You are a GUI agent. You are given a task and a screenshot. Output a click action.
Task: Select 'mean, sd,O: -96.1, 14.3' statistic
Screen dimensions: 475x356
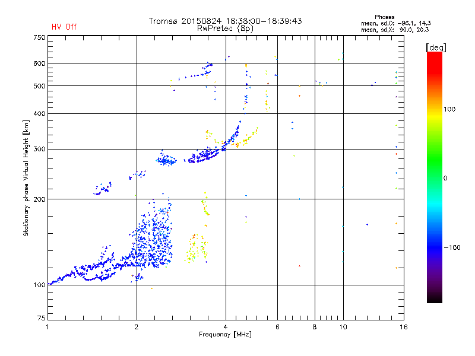[395, 23]
